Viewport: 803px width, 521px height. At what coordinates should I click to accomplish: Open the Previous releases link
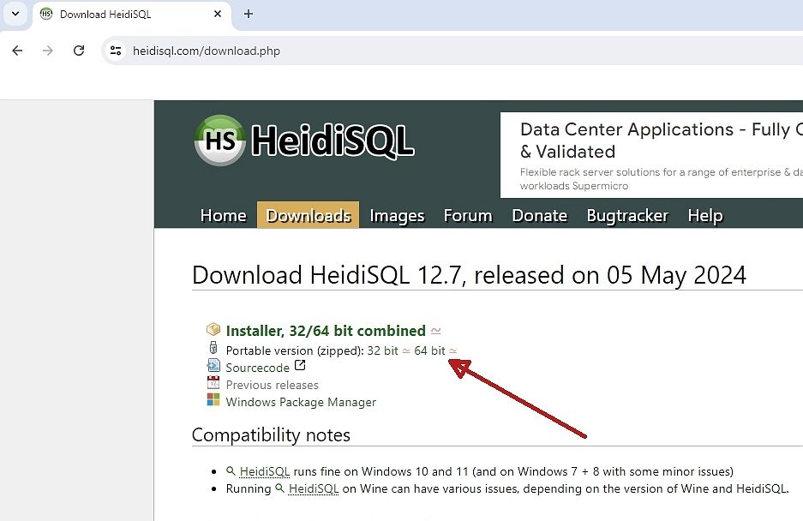point(272,385)
